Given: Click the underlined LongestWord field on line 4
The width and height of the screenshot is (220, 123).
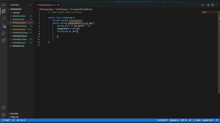Looking at the screenshot, I should (75, 20).
